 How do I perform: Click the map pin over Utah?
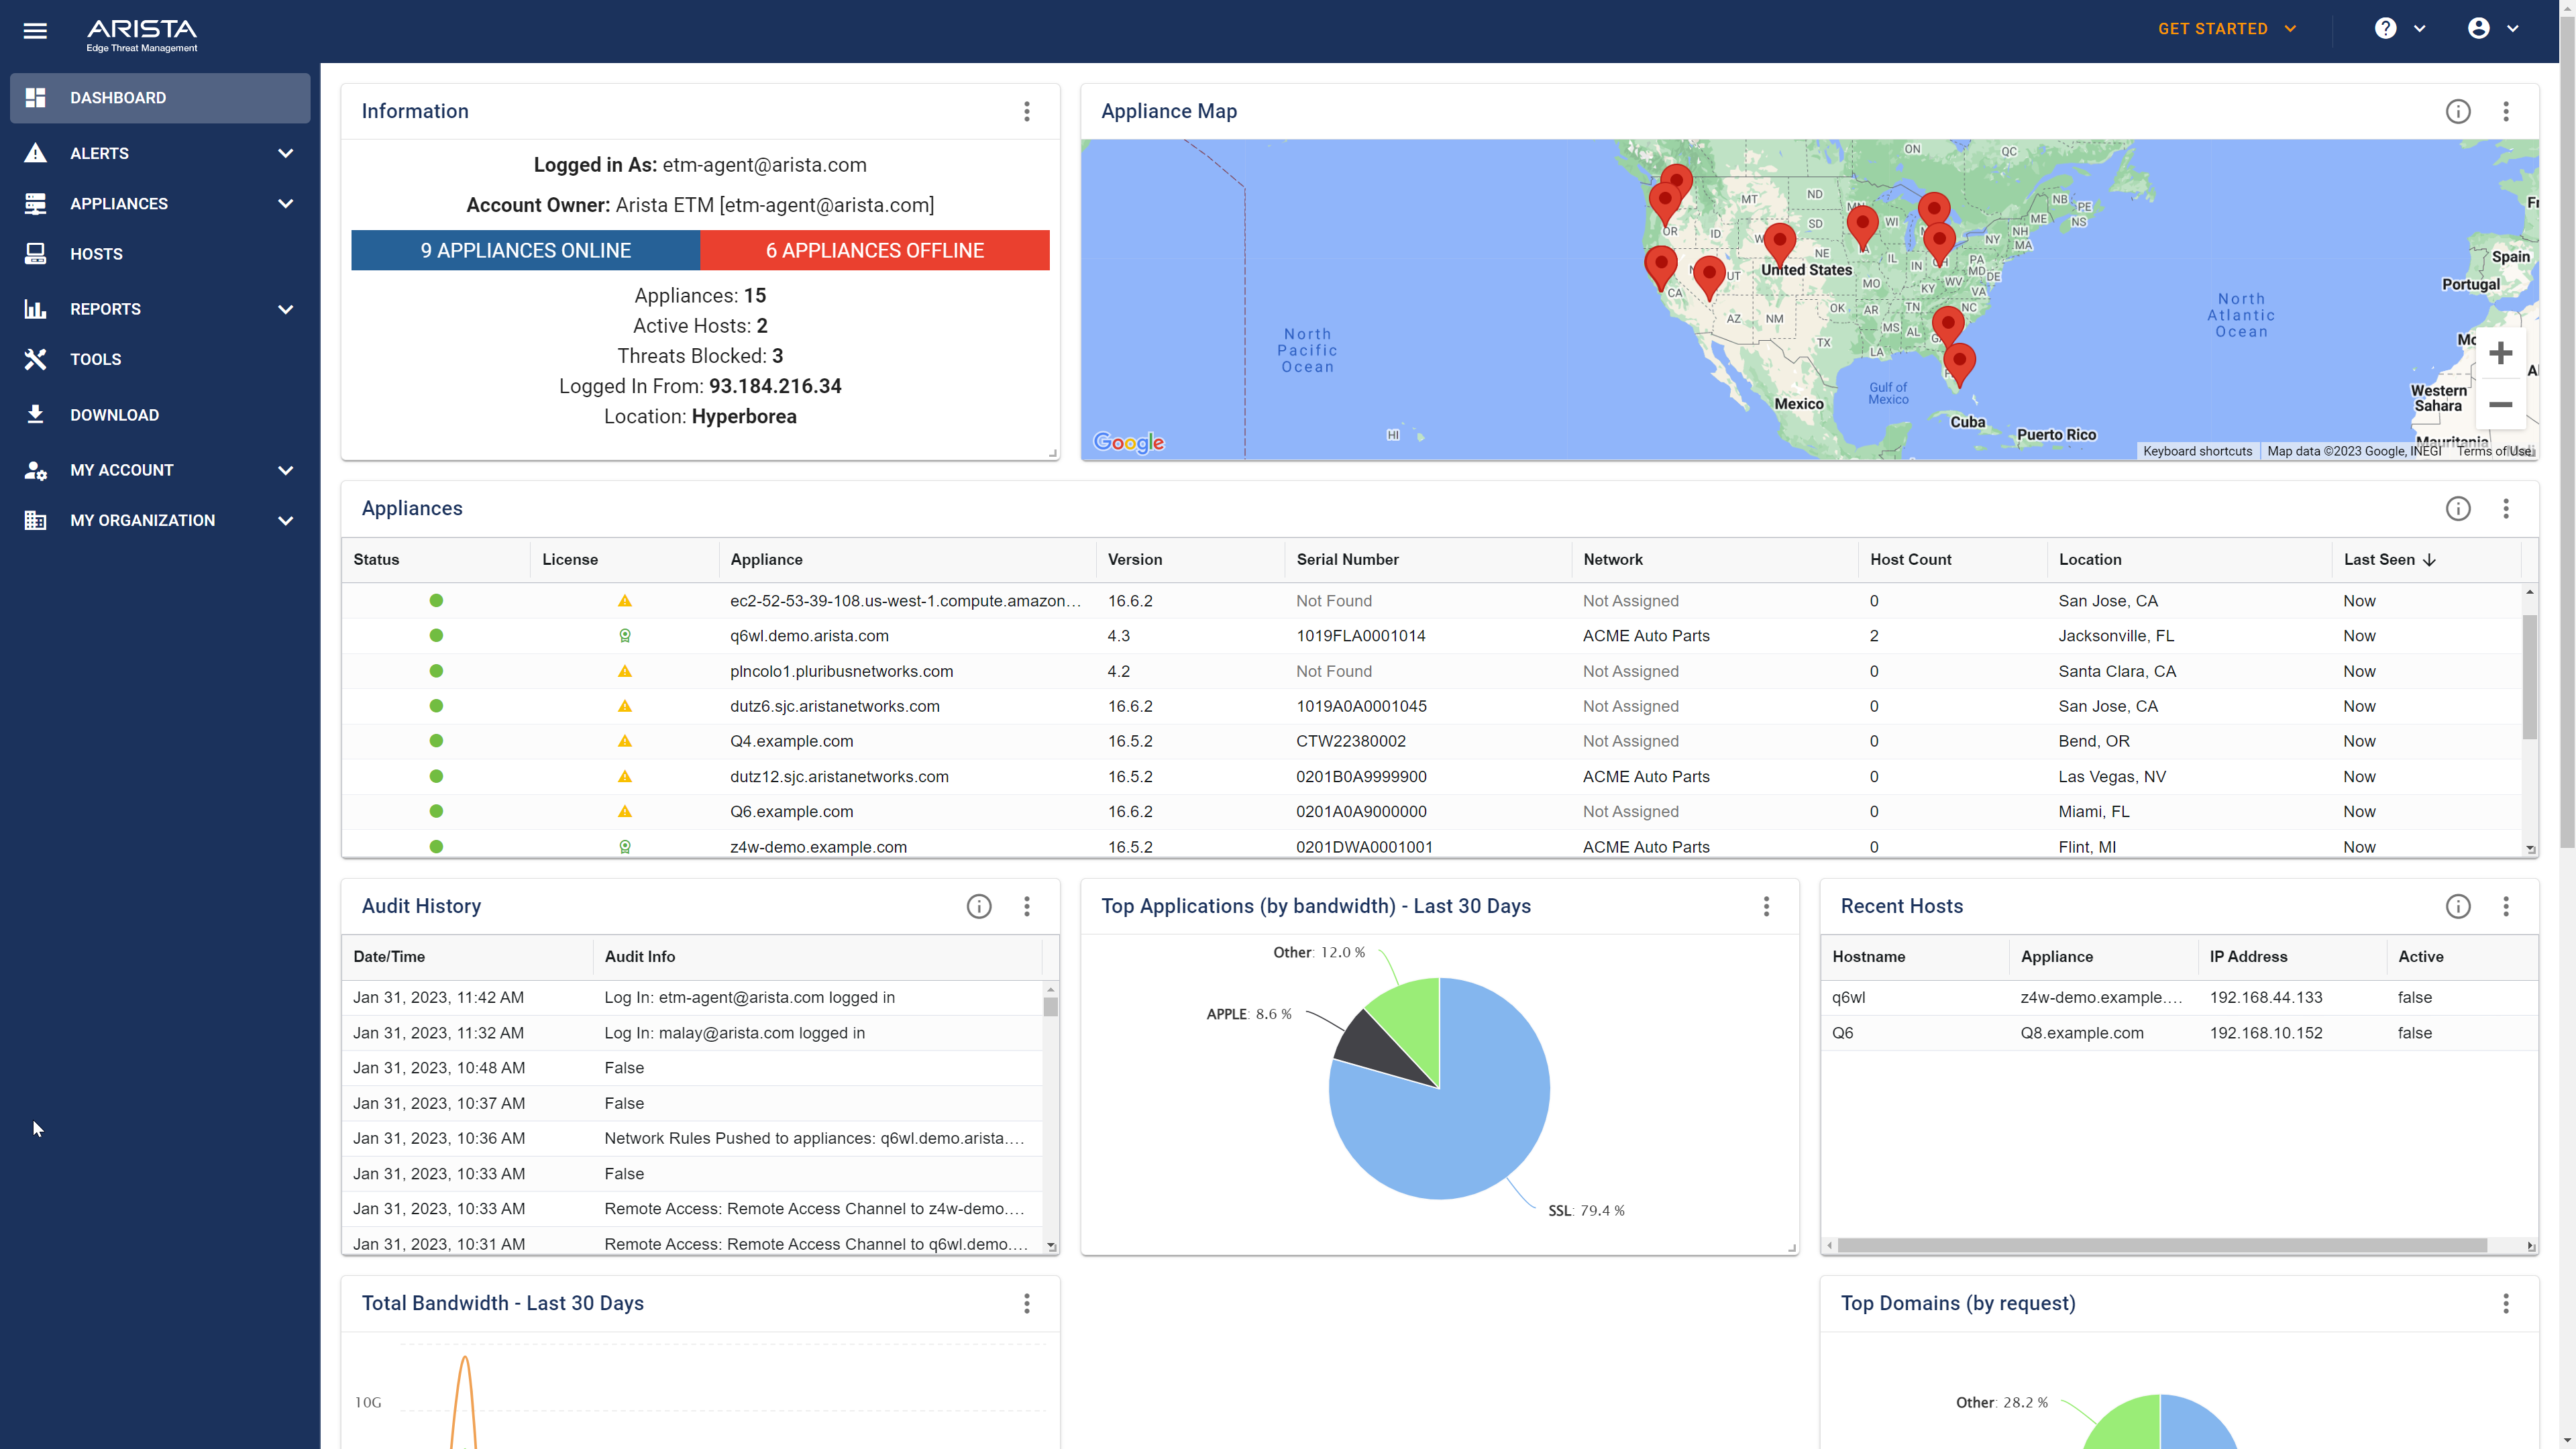1709,277
